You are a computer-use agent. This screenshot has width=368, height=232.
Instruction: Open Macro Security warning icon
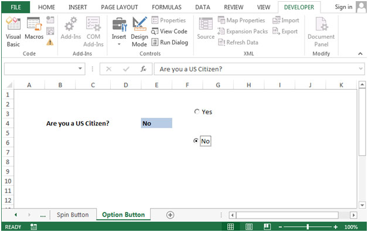(x=50, y=42)
